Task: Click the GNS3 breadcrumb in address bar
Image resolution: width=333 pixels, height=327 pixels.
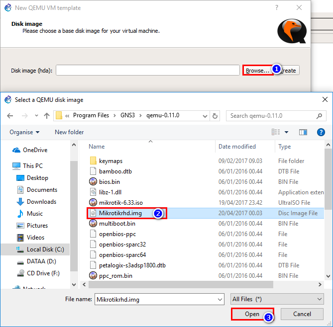Action: click(x=127, y=115)
